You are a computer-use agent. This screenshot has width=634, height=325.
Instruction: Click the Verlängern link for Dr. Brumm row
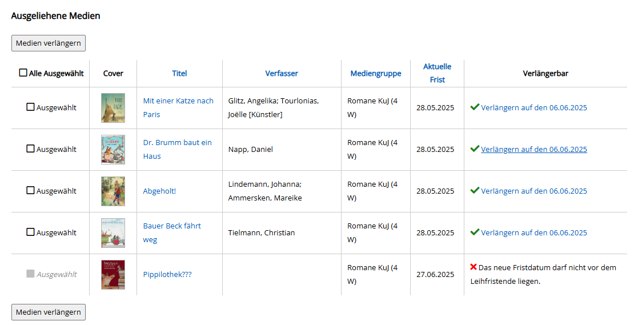(x=533, y=149)
